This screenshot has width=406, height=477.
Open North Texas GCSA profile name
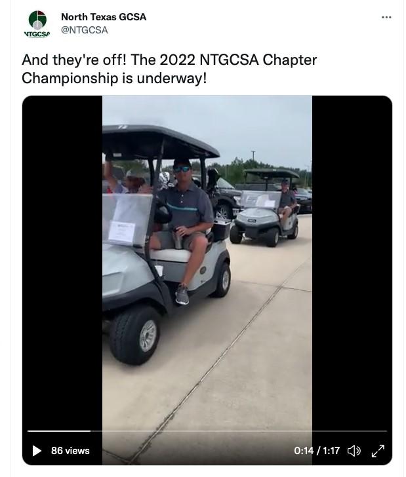(x=104, y=17)
